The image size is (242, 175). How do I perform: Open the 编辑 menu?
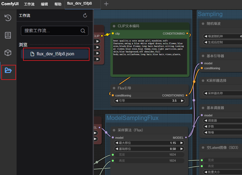coord(44,4)
